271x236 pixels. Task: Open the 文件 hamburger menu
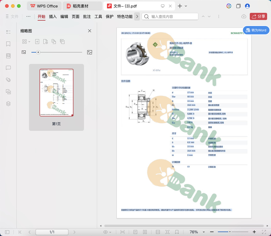[x=12, y=16]
